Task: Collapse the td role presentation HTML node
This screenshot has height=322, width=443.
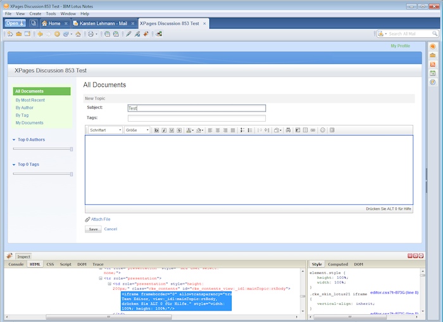Action: pyautogui.click(x=109, y=284)
